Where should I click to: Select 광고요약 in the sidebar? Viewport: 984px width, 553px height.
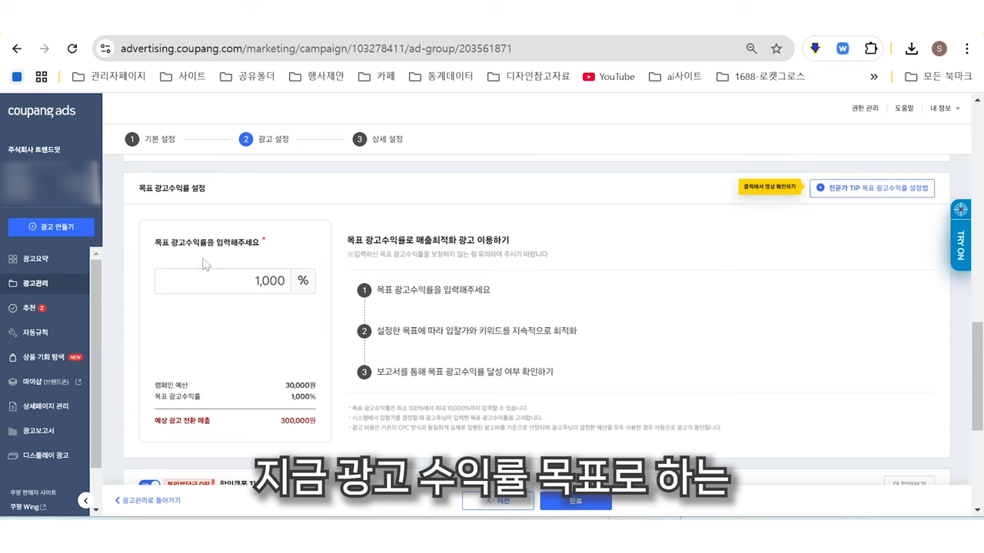click(35, 258)
